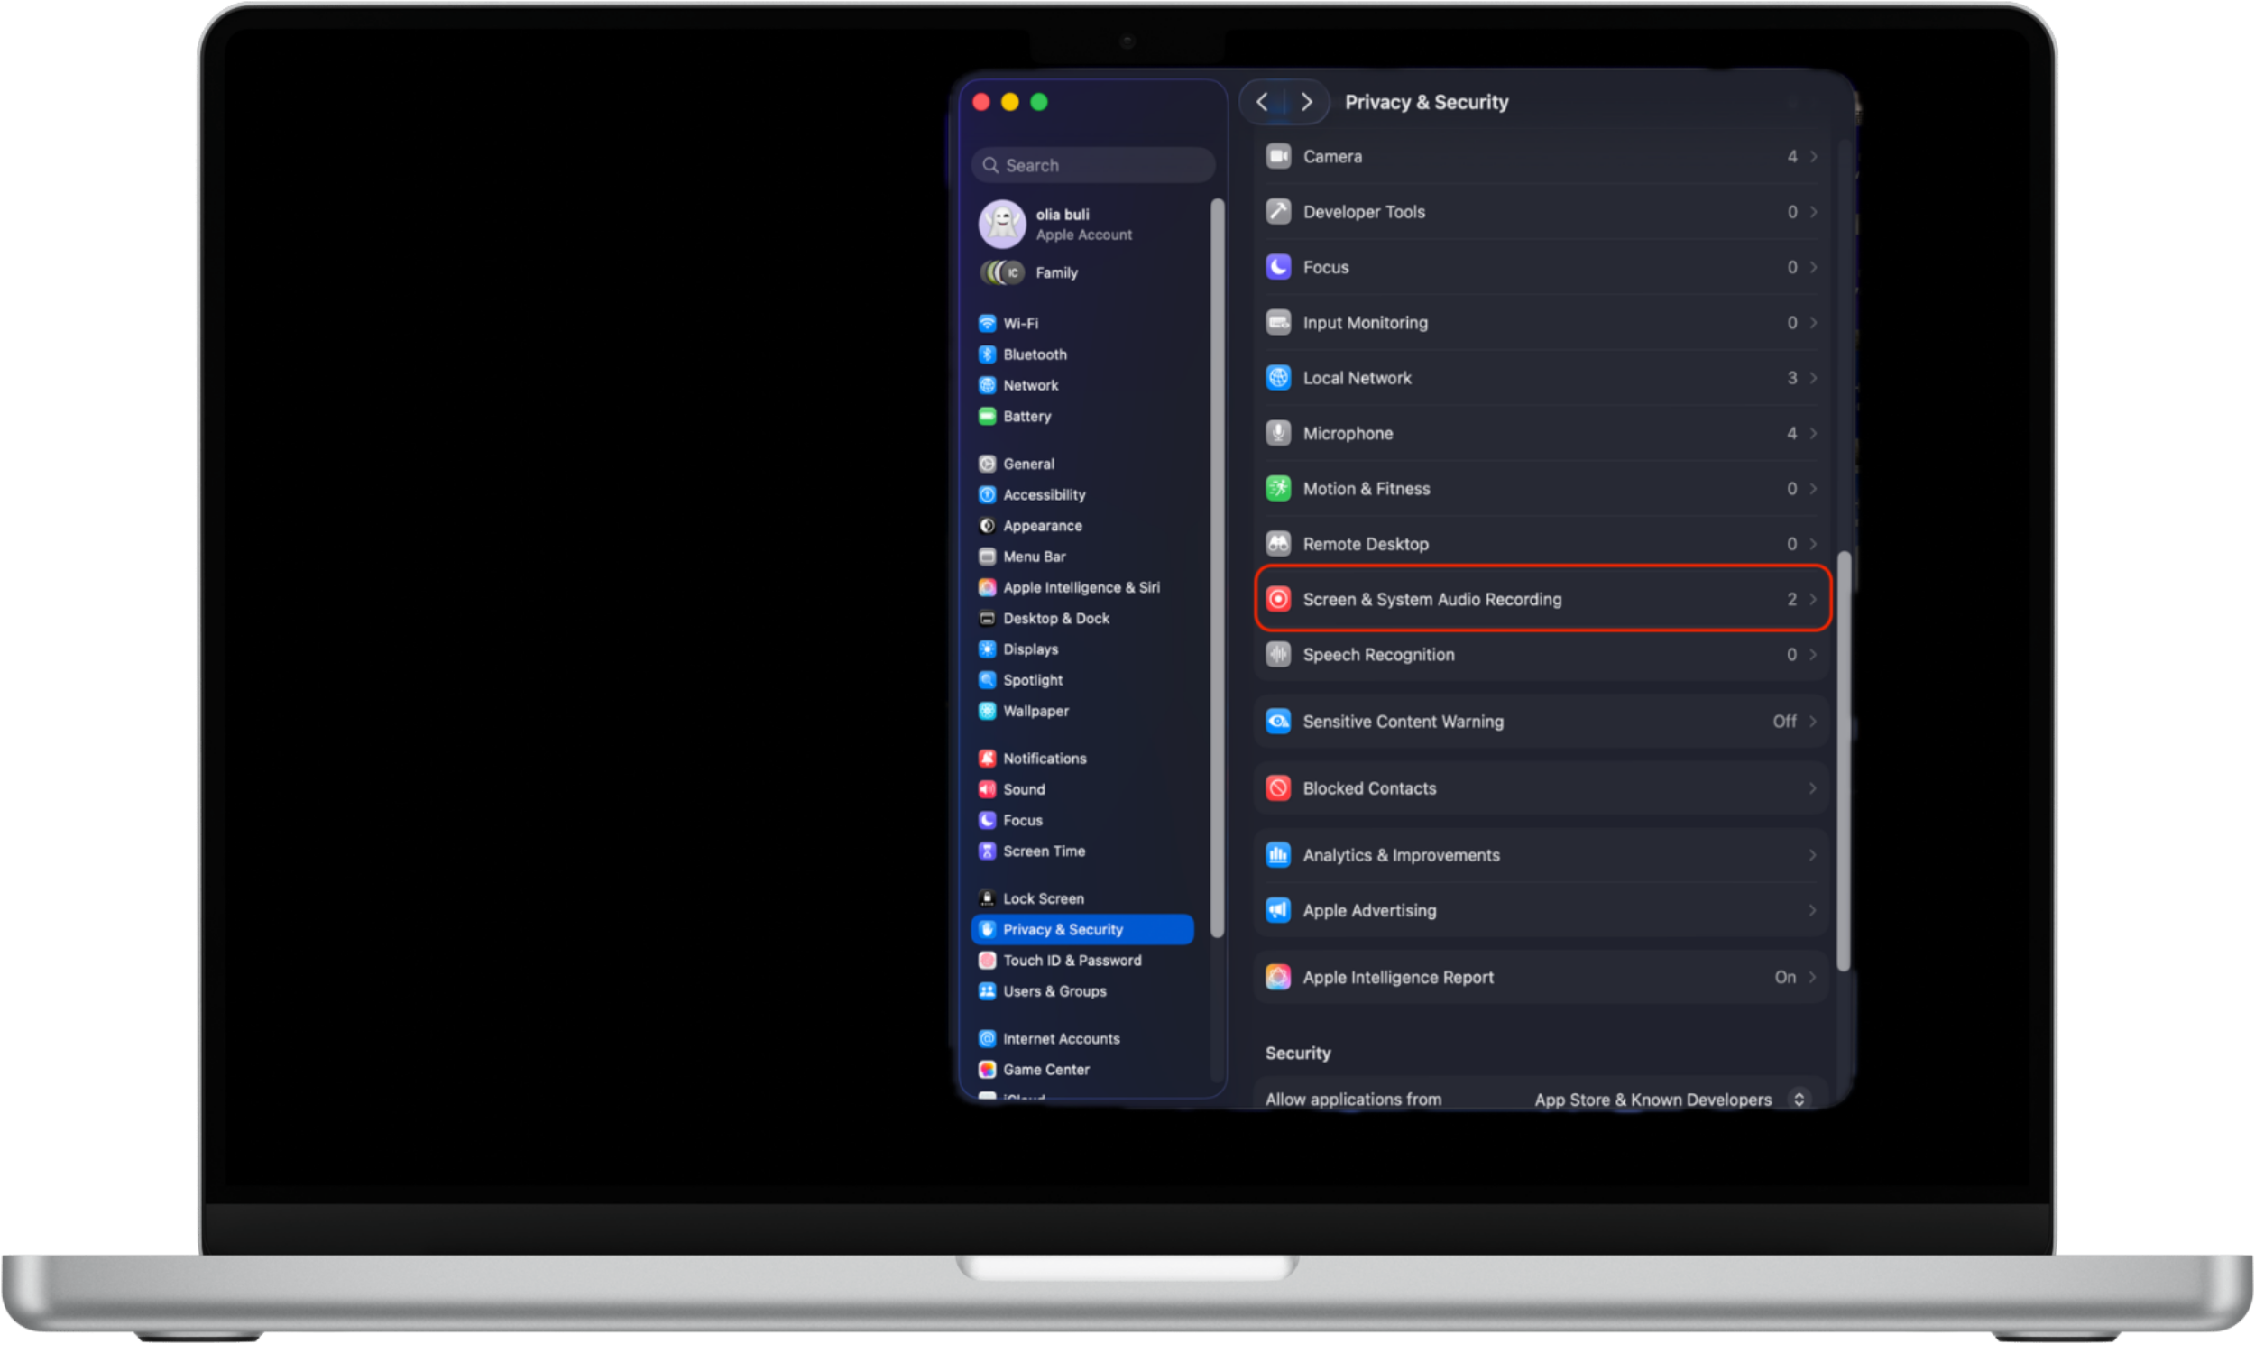
Task: Click the Remote Desktop binoculars icon
Action: (x=1279, y=543)
